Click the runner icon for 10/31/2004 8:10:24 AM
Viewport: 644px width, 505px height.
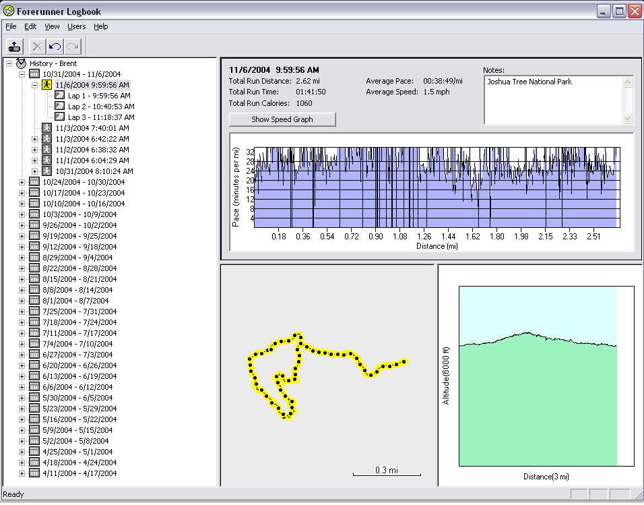pyautogui.click(x=47, y=171)
